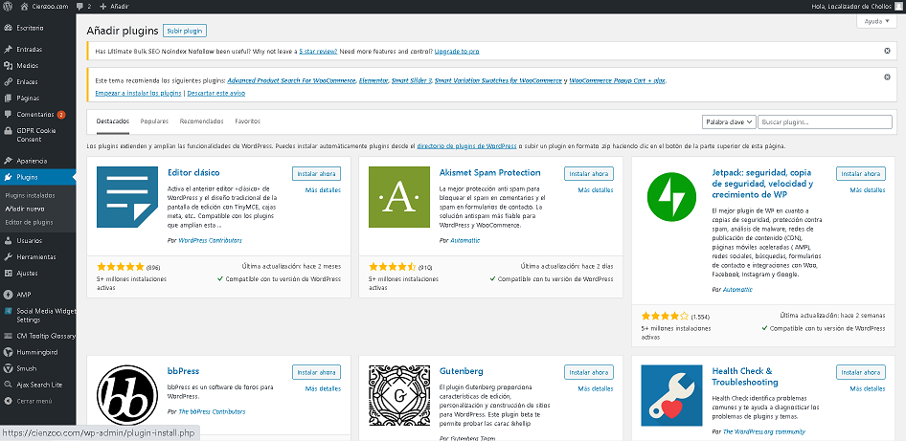Open Editor de plugins submenu item

(29, 222)
